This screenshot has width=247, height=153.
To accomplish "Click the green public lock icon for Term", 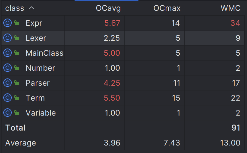I will (17, 98).
